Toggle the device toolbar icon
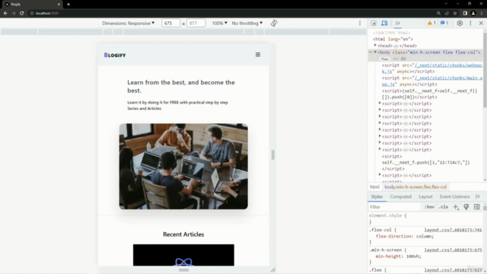The height and width of the screenshot is (274, 487). tap(384, 24)
